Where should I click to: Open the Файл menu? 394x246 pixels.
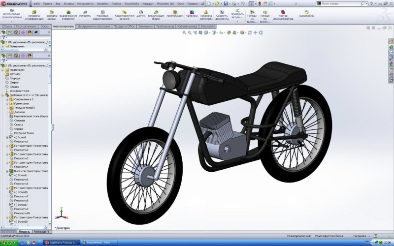click(x=36, y=4)
